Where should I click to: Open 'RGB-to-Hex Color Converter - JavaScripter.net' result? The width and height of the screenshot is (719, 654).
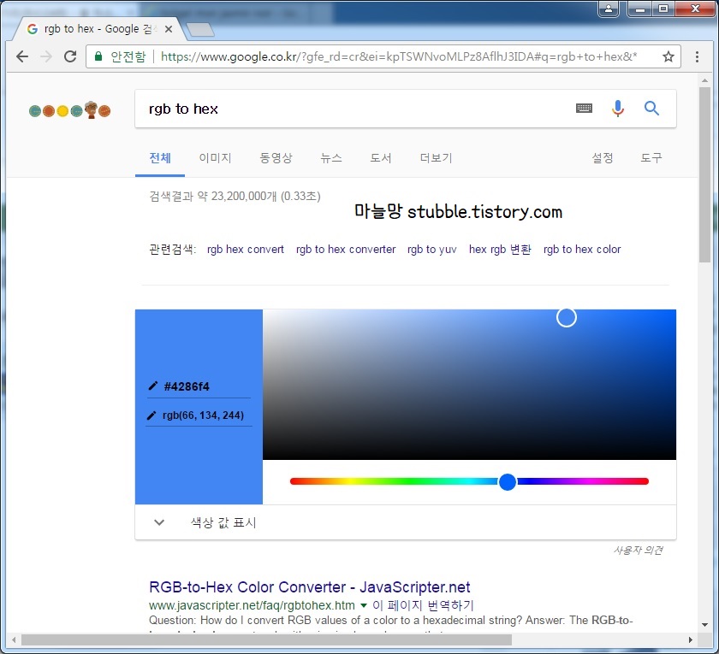[310, 587]
